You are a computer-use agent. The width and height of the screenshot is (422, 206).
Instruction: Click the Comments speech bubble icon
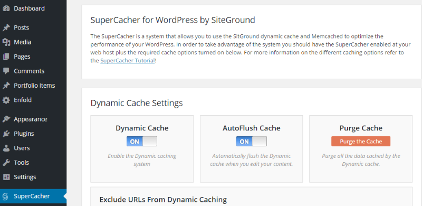[x=6, y=71]
